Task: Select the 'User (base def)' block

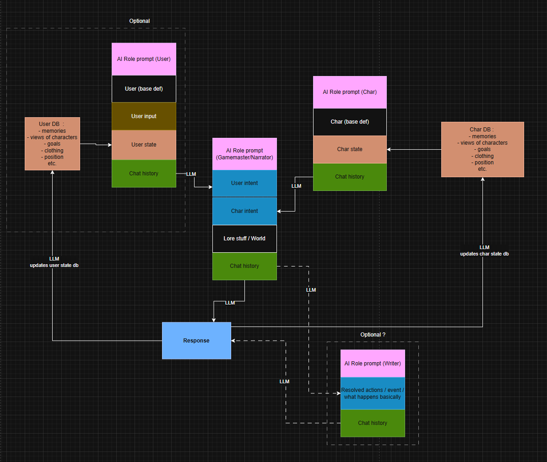Action: point(144,89)
